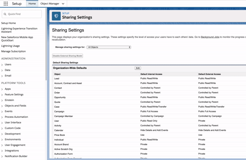Image resolution: width=246 pixels, height=160 pixels.
Task: Expand the Events section chevron
Action: 2,112
